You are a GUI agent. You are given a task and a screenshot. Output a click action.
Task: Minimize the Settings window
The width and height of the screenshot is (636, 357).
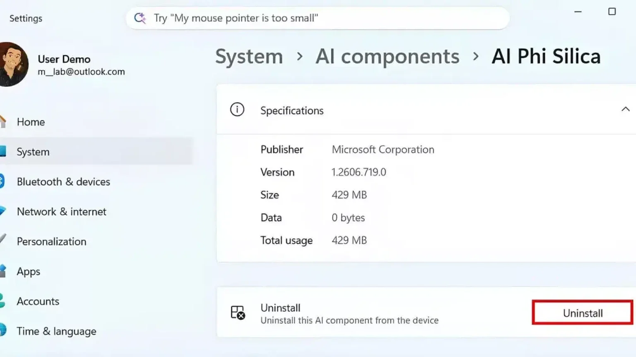(x=578, y=12)
